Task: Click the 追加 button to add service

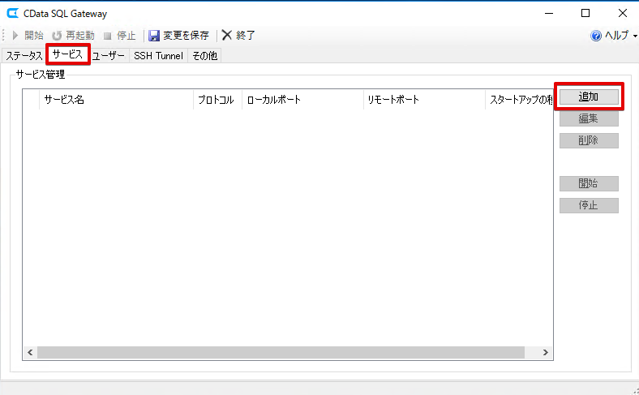Action: tap(589, 97)
